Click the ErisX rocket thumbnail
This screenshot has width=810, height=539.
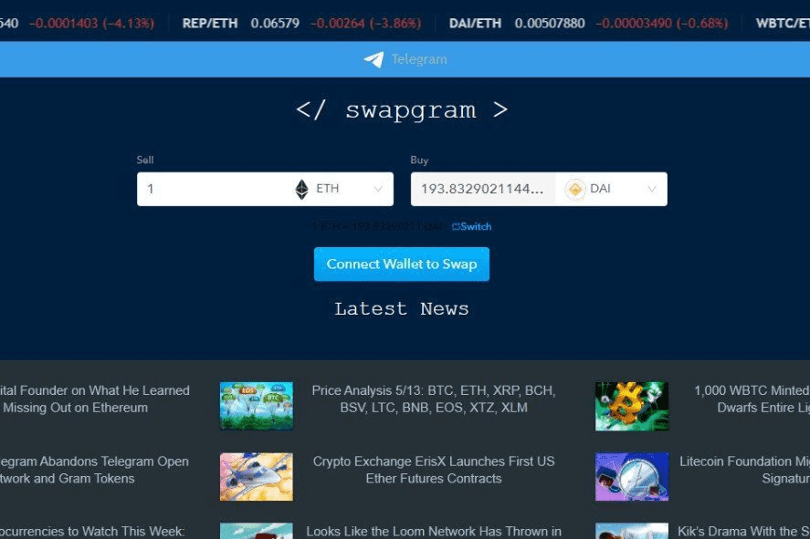256,477
